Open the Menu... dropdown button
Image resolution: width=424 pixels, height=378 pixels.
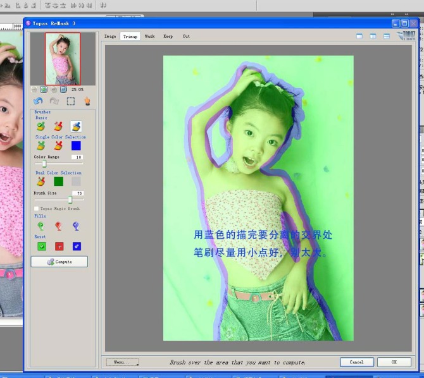tap(122, 362)
